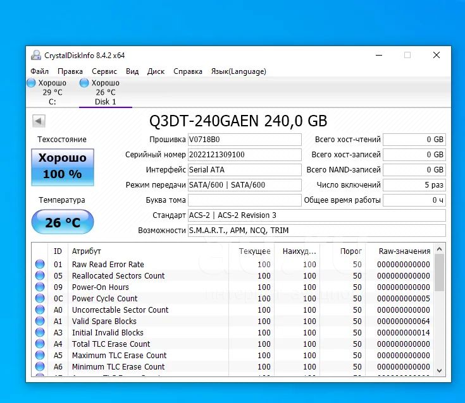
Task: Click the empty Буква тома field
Action: click(245, 200)
